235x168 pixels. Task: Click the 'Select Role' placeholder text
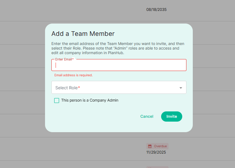point(66,88)
